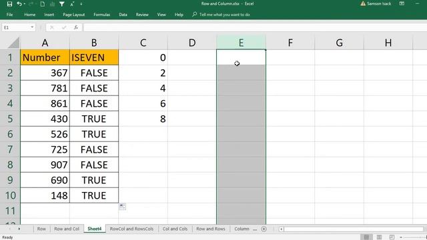
Task: Select cell C5 containing 8
Action: (143, 119)
